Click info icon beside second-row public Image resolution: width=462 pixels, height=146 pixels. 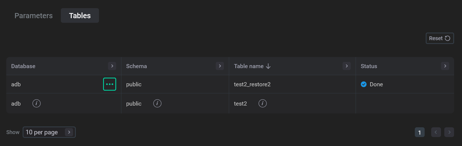point(157,103)
